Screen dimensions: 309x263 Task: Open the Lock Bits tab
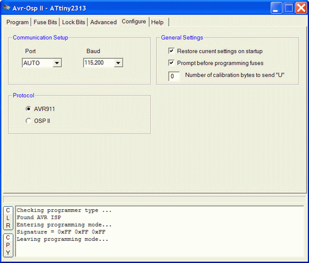coord(74,22)
